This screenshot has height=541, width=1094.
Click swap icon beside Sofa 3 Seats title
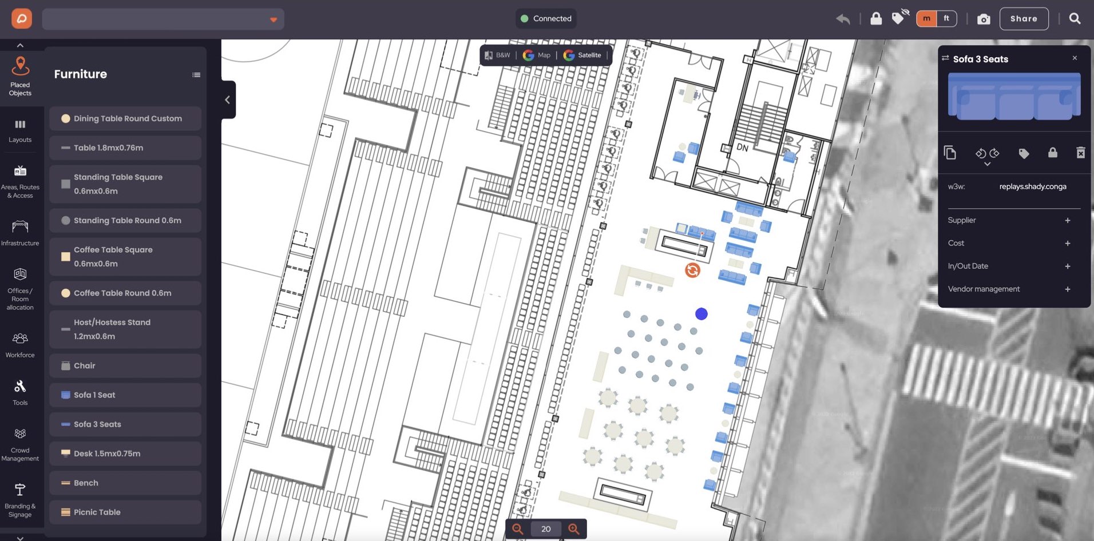[x=945, y=58]
